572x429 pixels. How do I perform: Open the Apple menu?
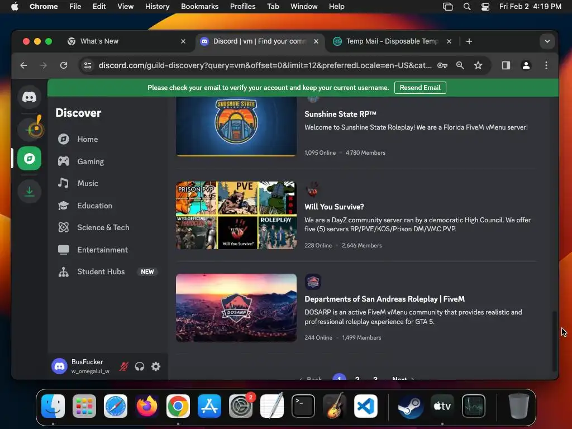coord(15,7)
